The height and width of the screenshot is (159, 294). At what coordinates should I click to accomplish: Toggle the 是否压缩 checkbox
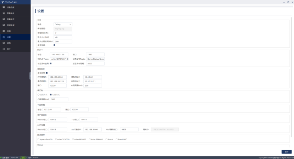click(54, 45)
